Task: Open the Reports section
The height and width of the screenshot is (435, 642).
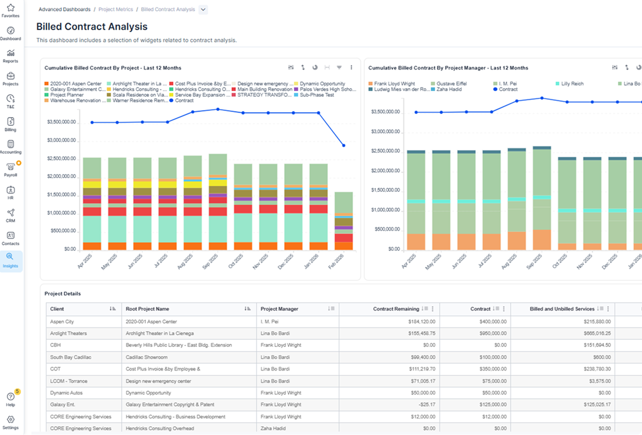Action: [10, 56]
